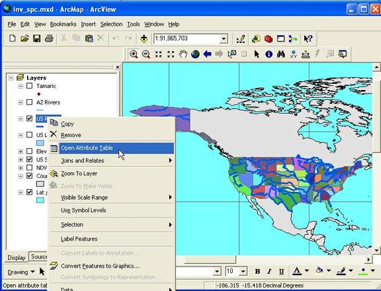The width and height of the screenshot is (381, 291).
Task: Open the font size dropdown
Action: tap(242, 272)
